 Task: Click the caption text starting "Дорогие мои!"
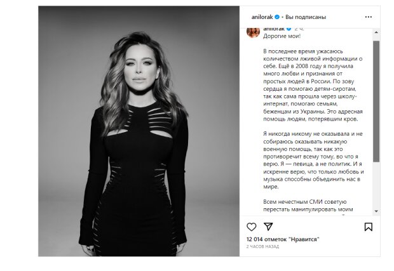tap(282, 36)
